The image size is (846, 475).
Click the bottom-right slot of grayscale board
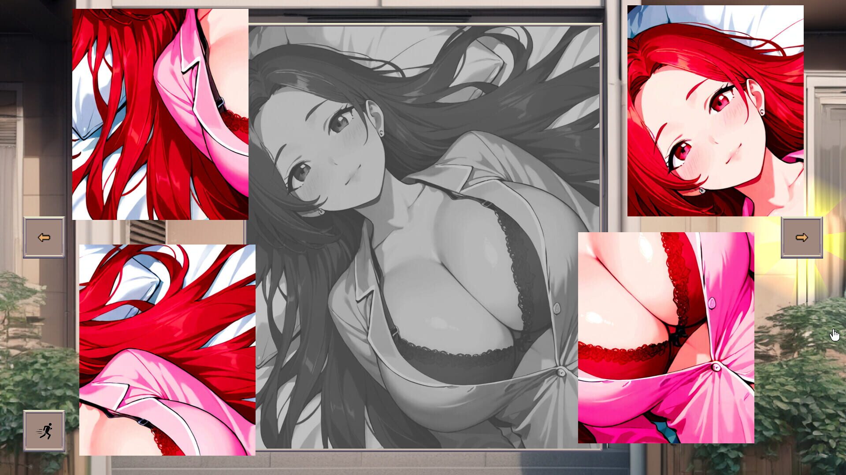513,343
